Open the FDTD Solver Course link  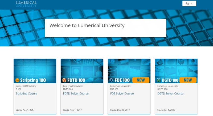76,93
